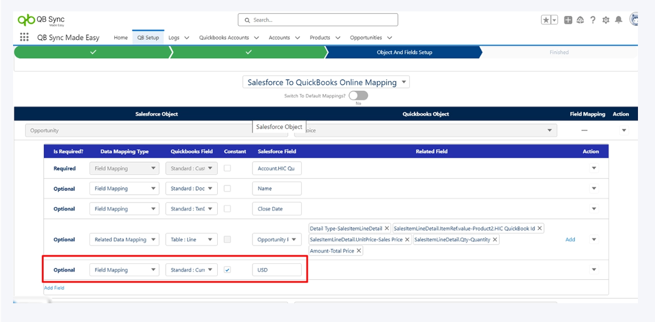Open the favorites list dropdown arrow
The height and width of the screenshot is (322, 655).
point(554,20)
